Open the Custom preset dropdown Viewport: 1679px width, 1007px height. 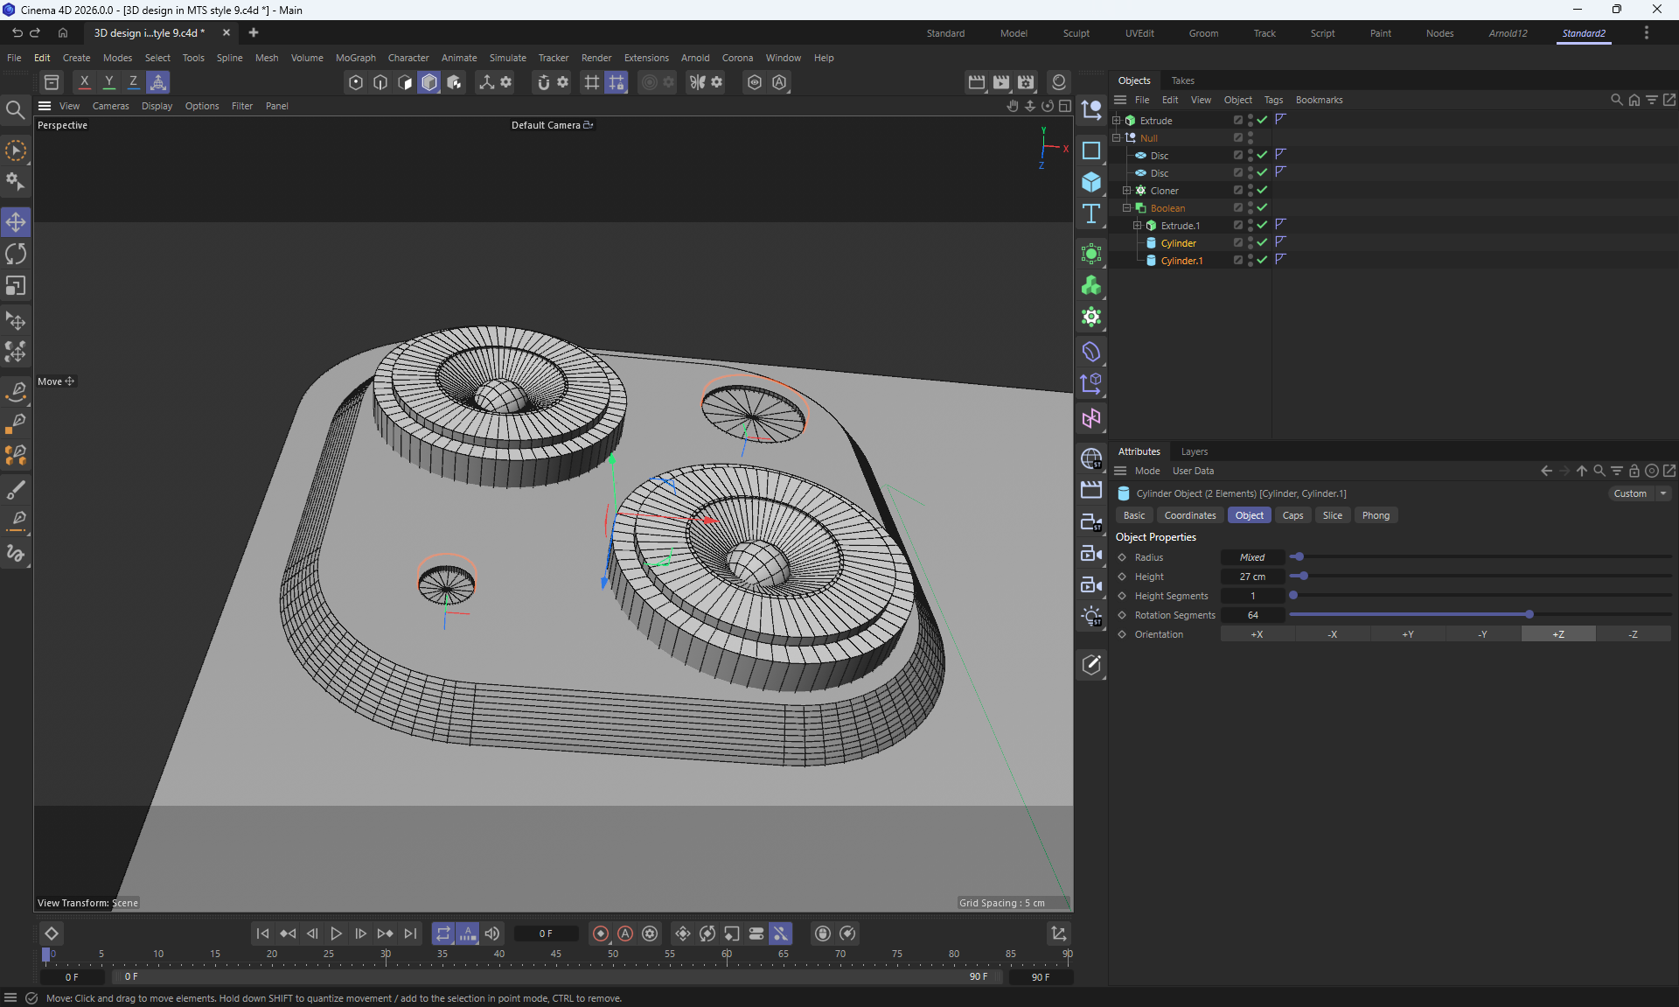tap(1641, 493)
